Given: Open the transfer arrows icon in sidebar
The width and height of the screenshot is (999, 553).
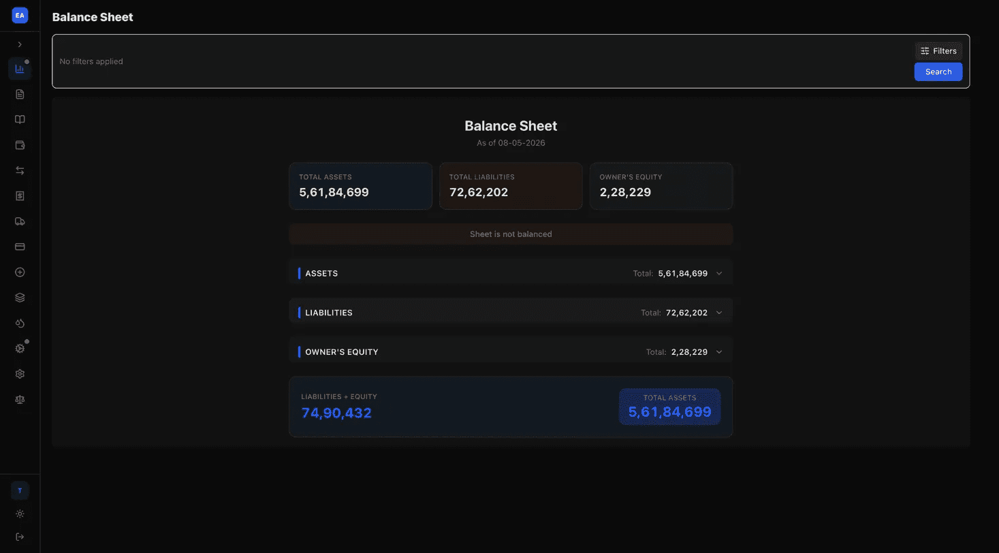Looking at the screenshot, I should (x=20, y=170).
